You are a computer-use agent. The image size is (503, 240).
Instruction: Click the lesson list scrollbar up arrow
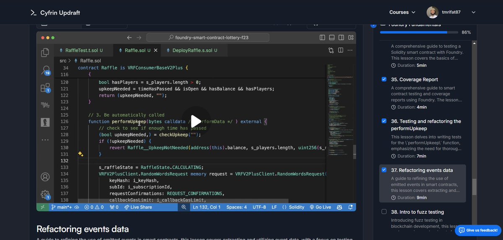coord(474,44)
